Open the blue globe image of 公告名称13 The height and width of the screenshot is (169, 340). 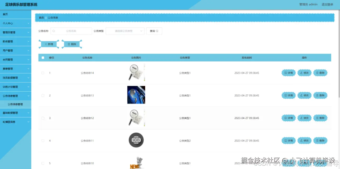(x=136, y=95)
